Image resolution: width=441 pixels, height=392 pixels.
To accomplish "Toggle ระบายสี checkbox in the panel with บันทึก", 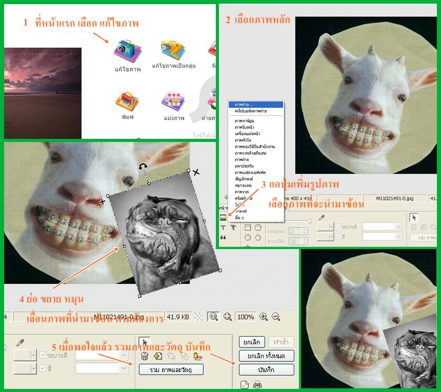I will click(43, 355).
